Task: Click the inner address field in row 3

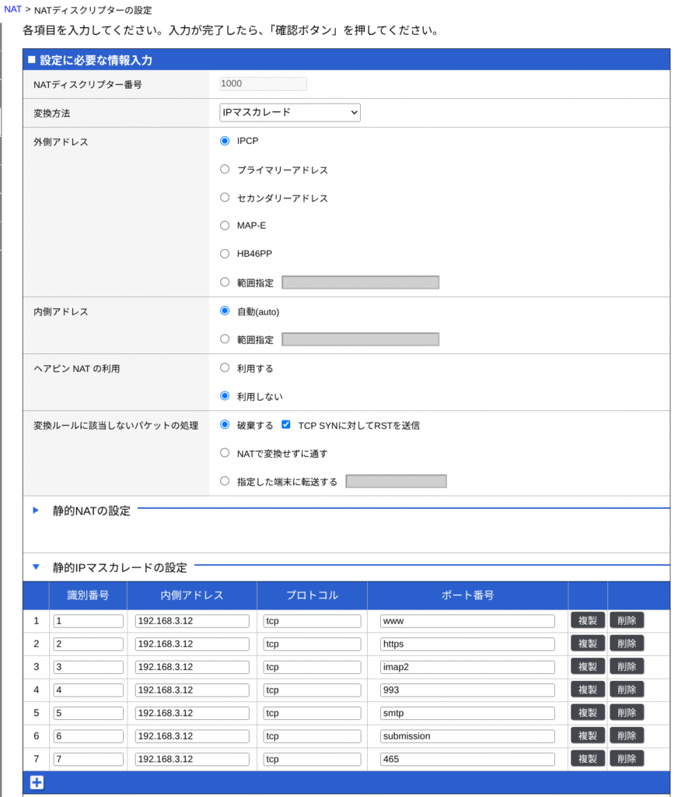Action: point(192,667)
